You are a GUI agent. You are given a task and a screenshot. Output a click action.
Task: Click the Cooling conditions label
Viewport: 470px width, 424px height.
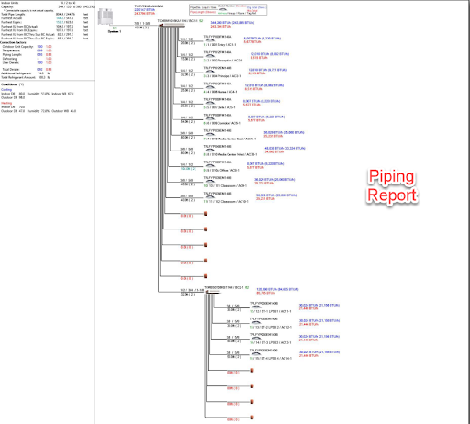[x=6, y=90]
